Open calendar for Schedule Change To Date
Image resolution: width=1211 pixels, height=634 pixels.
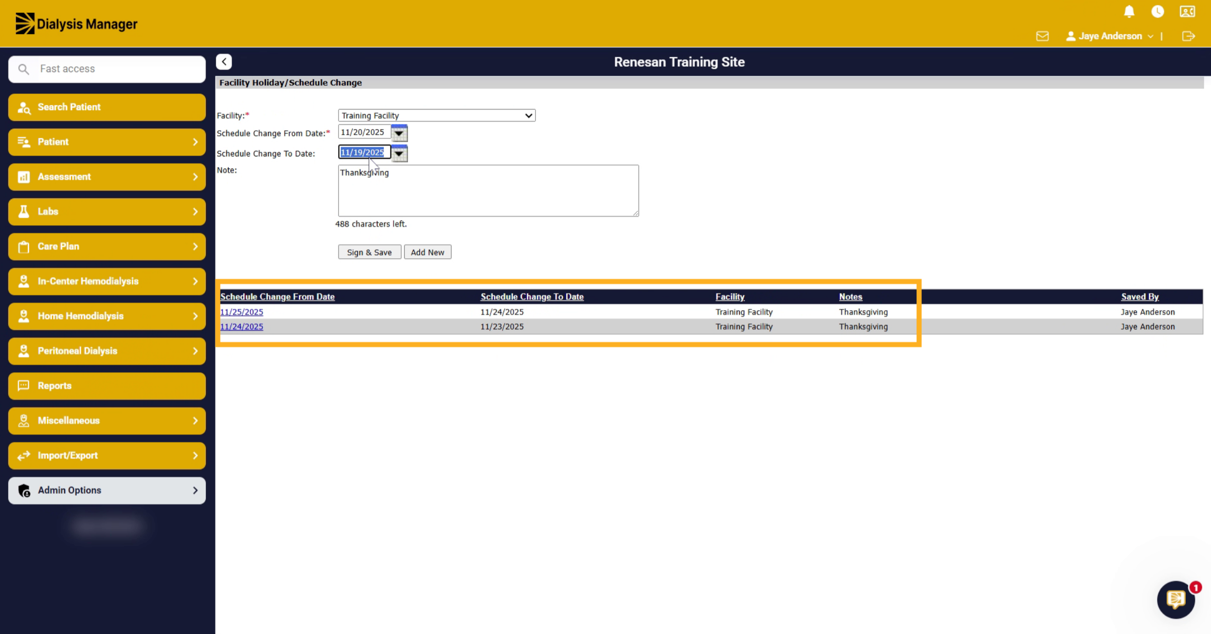(399, 153)
